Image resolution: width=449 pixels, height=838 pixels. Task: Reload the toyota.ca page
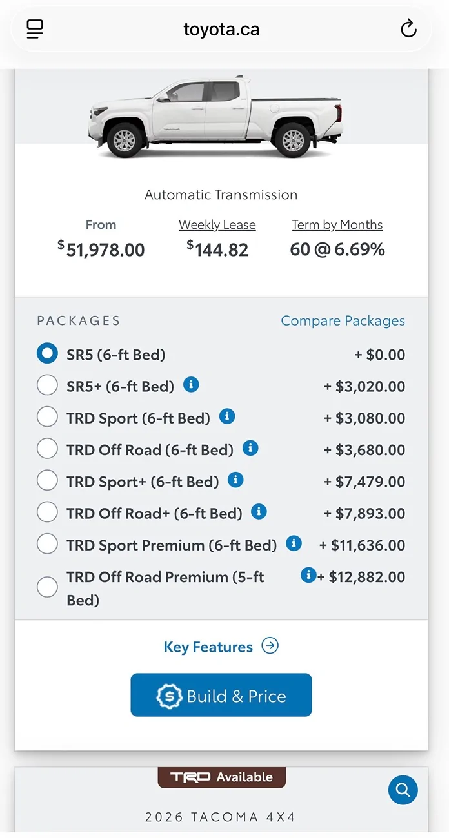[408, 29]
